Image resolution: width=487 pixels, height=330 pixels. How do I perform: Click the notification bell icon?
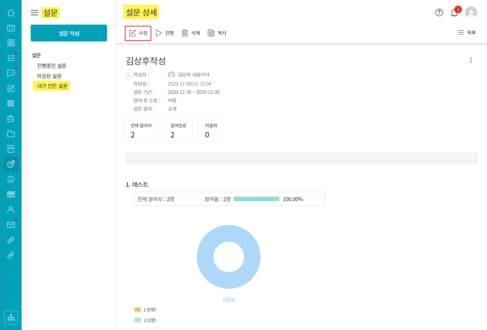tap(454, 13)
